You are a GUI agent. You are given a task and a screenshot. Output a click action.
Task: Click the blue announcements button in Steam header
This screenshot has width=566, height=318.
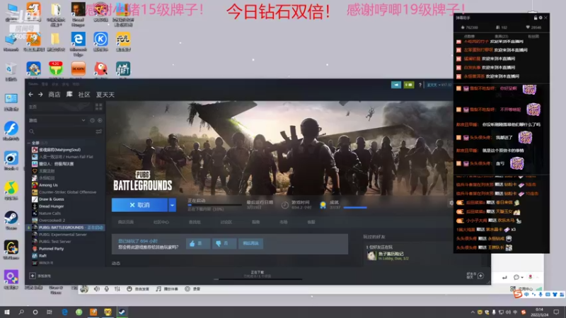point(396,85)
